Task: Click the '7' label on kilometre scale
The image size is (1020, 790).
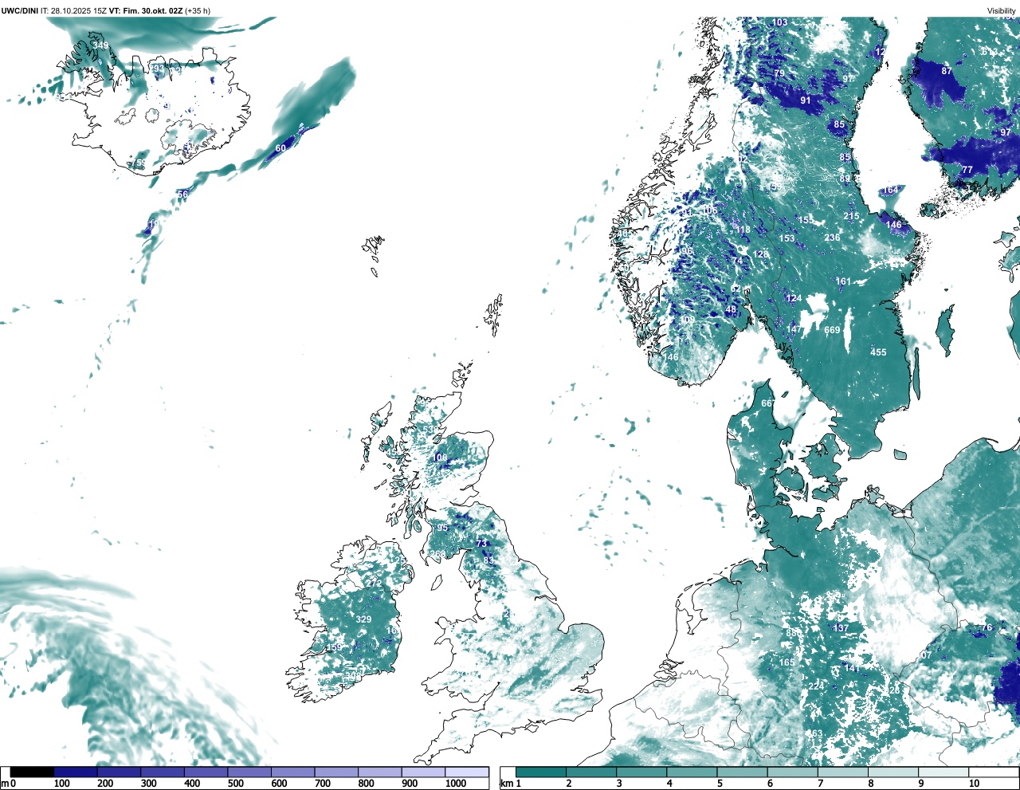Action: [820, 784]
